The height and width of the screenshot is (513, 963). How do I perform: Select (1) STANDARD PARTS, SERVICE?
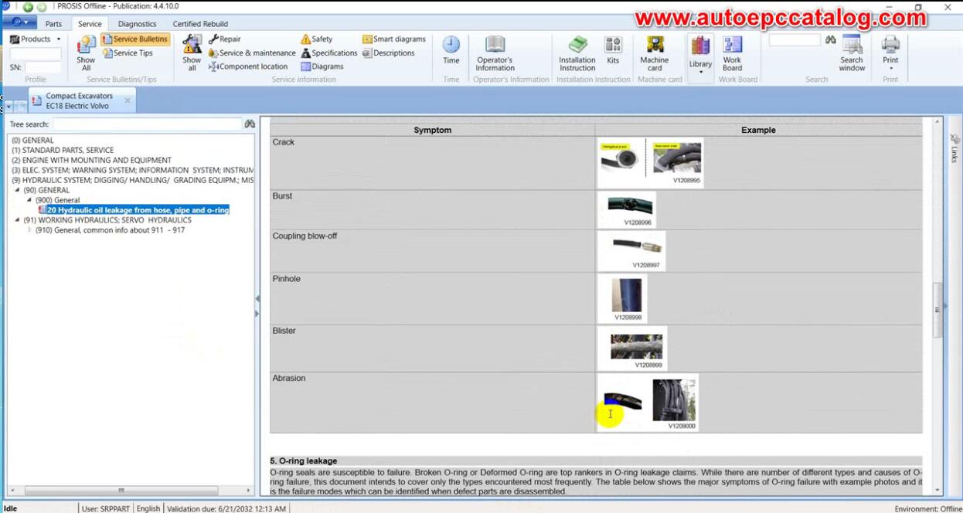(63, 151)
